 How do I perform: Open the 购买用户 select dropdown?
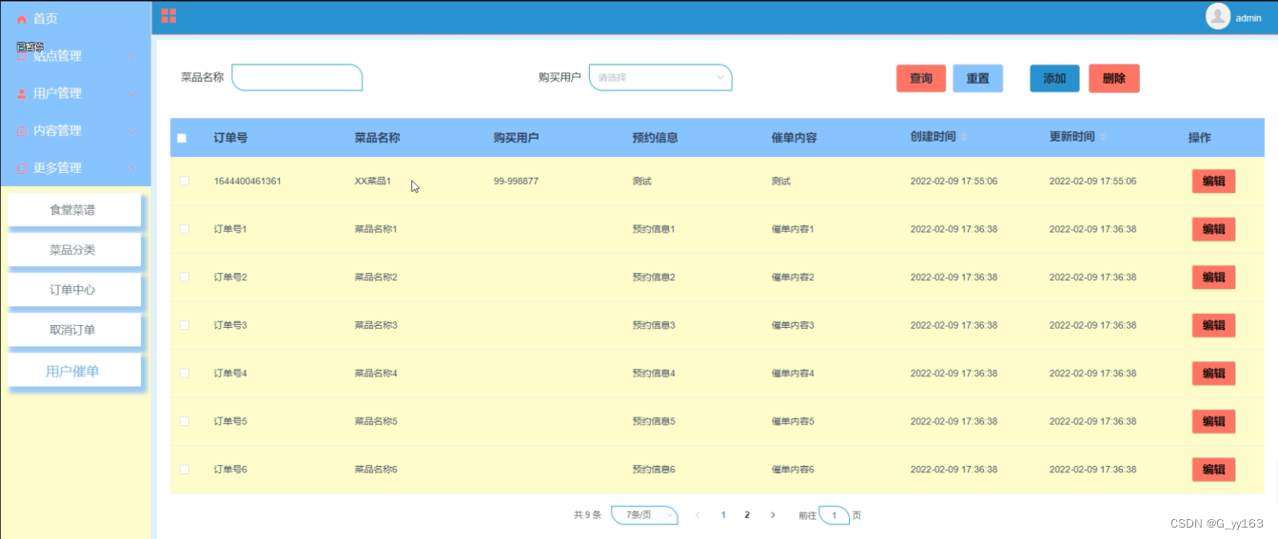pos(660,77)
